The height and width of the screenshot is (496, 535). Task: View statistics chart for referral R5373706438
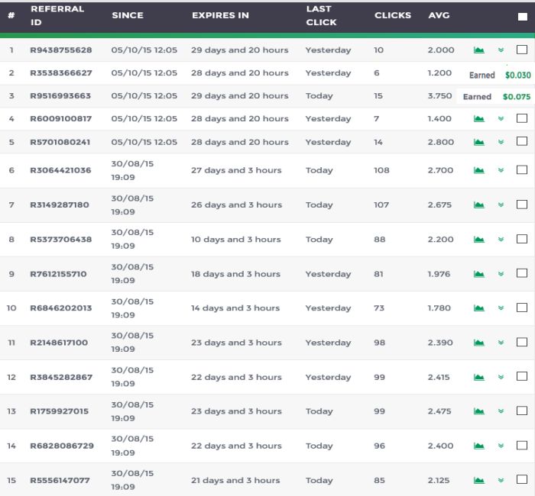(x=478, y=239)
